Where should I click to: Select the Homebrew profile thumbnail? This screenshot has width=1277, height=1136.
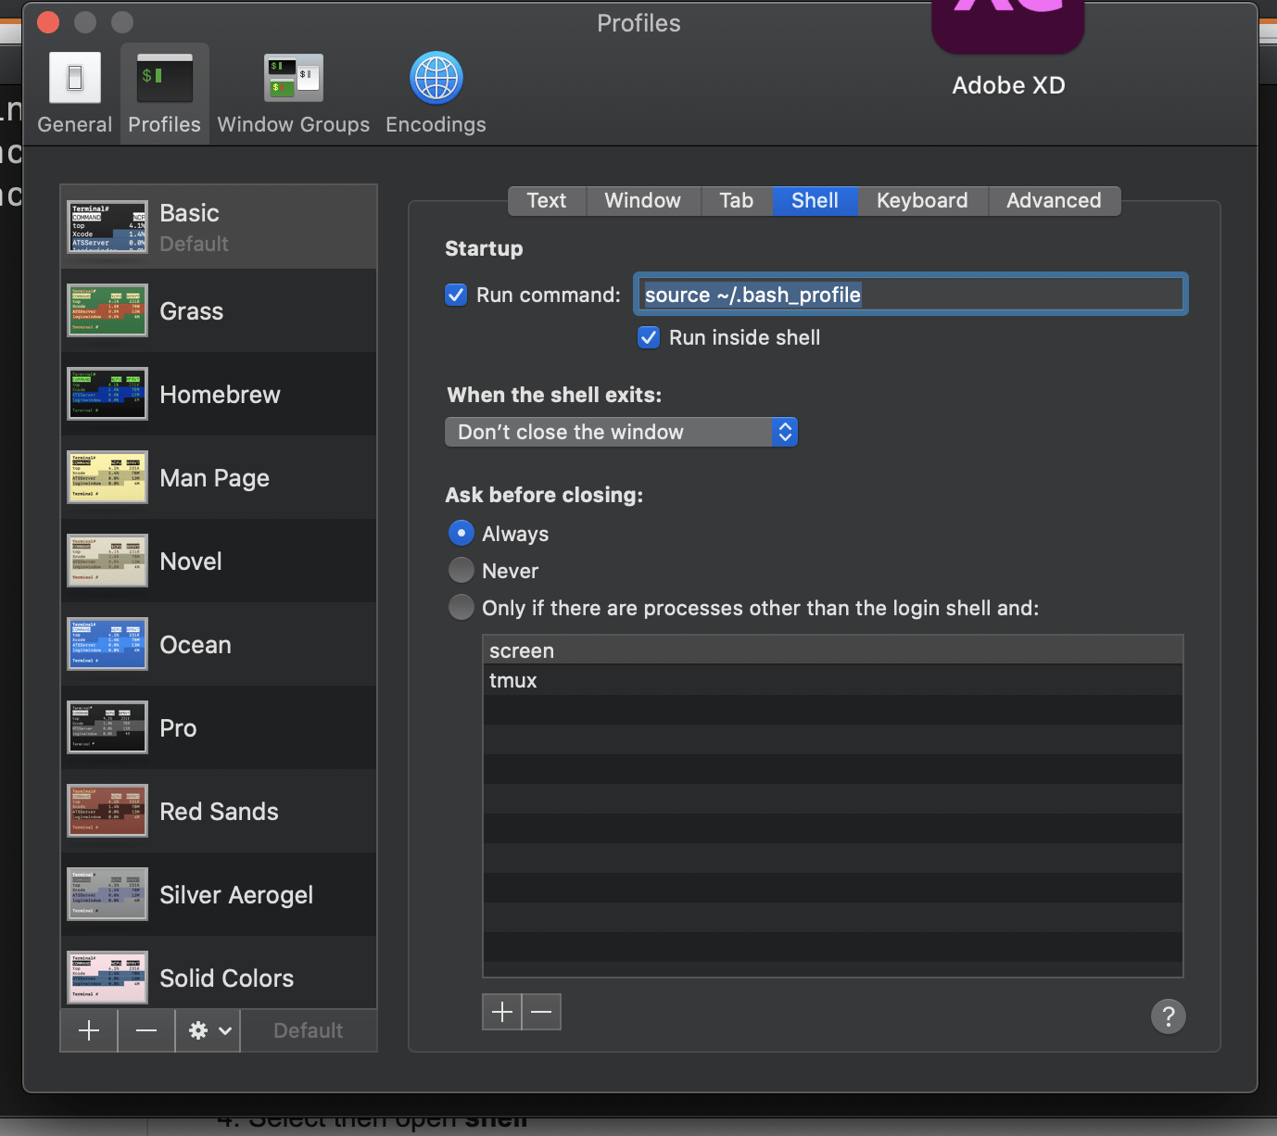click(x=107, y=394)
